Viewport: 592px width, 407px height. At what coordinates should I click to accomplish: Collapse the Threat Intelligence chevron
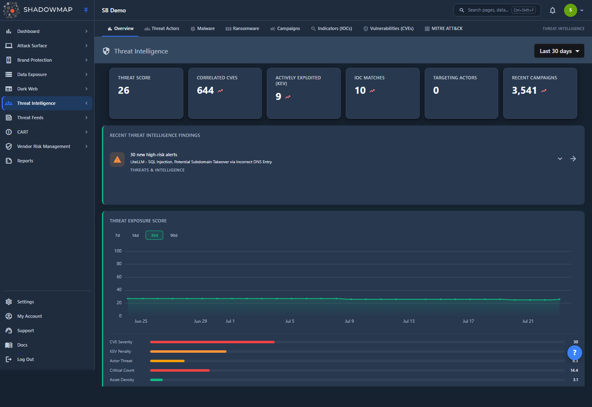(86, 103)
